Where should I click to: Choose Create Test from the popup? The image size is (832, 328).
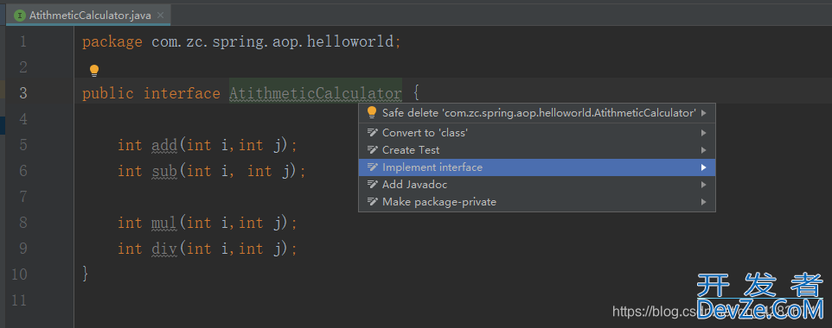[x=537, y=150]
